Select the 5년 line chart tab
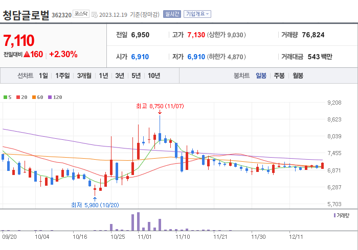The height and width of the screenshot is (250, 358). [136, 76]
